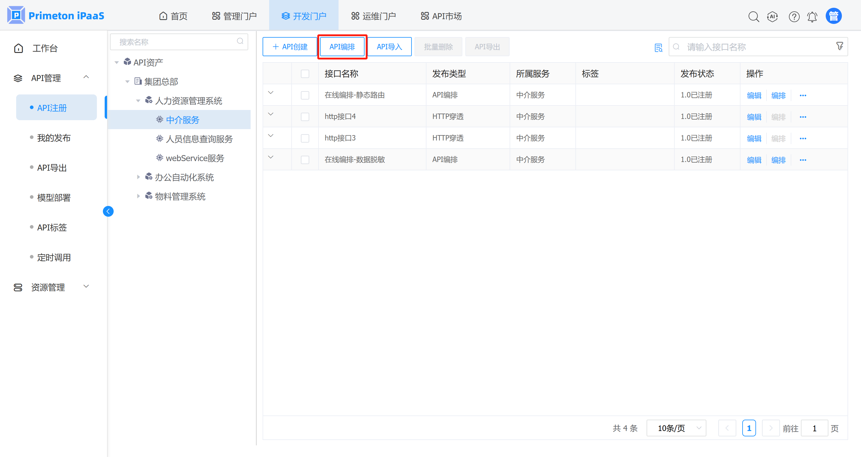861x457 pixels.
Task: Click the filter funnel icon
Action: [839, 46]
